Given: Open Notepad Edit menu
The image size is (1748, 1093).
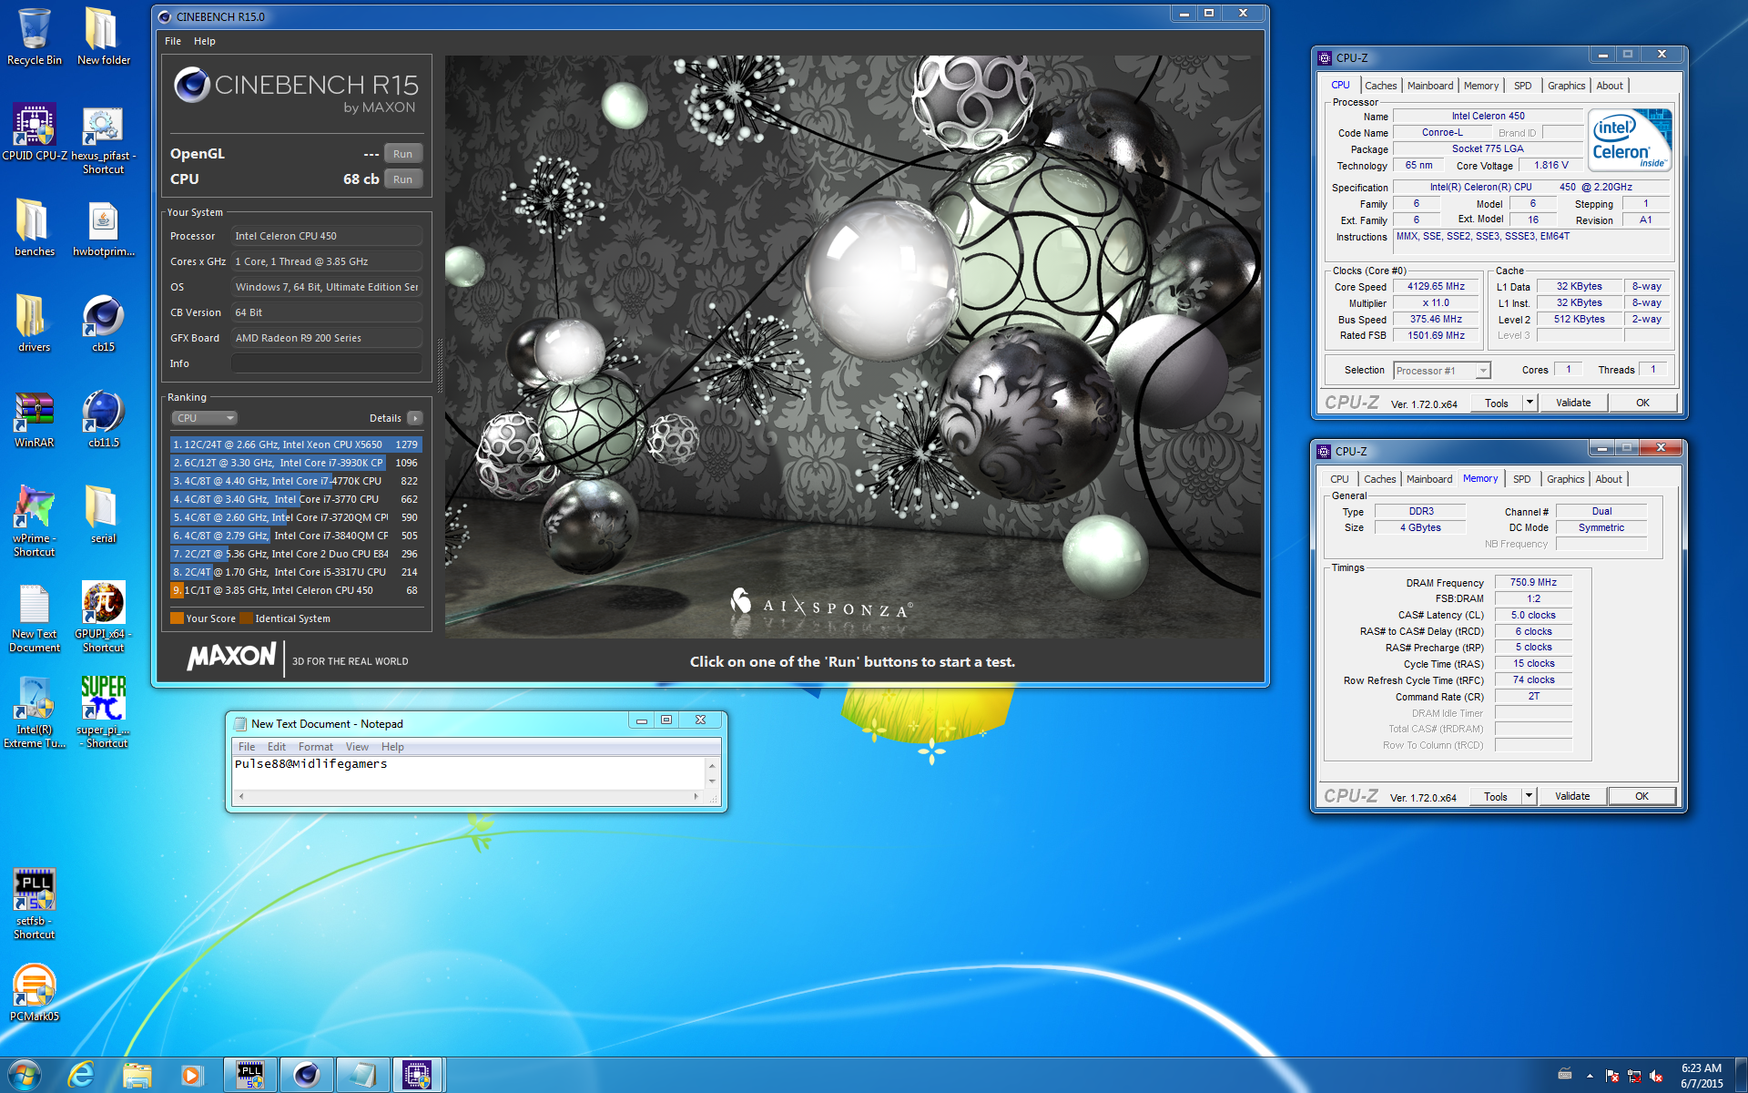Looking at the screenshot, I should pyautogui.click(x=277, y=747).
